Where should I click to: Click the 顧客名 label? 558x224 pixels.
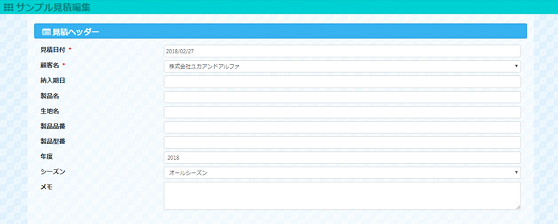pos(50,65)
